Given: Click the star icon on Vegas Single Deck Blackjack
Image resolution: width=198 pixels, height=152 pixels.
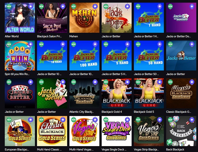Looking at the screenshot, I should click(127, 120).
